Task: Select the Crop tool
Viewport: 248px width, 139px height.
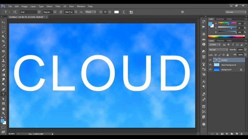Action: 3,41
